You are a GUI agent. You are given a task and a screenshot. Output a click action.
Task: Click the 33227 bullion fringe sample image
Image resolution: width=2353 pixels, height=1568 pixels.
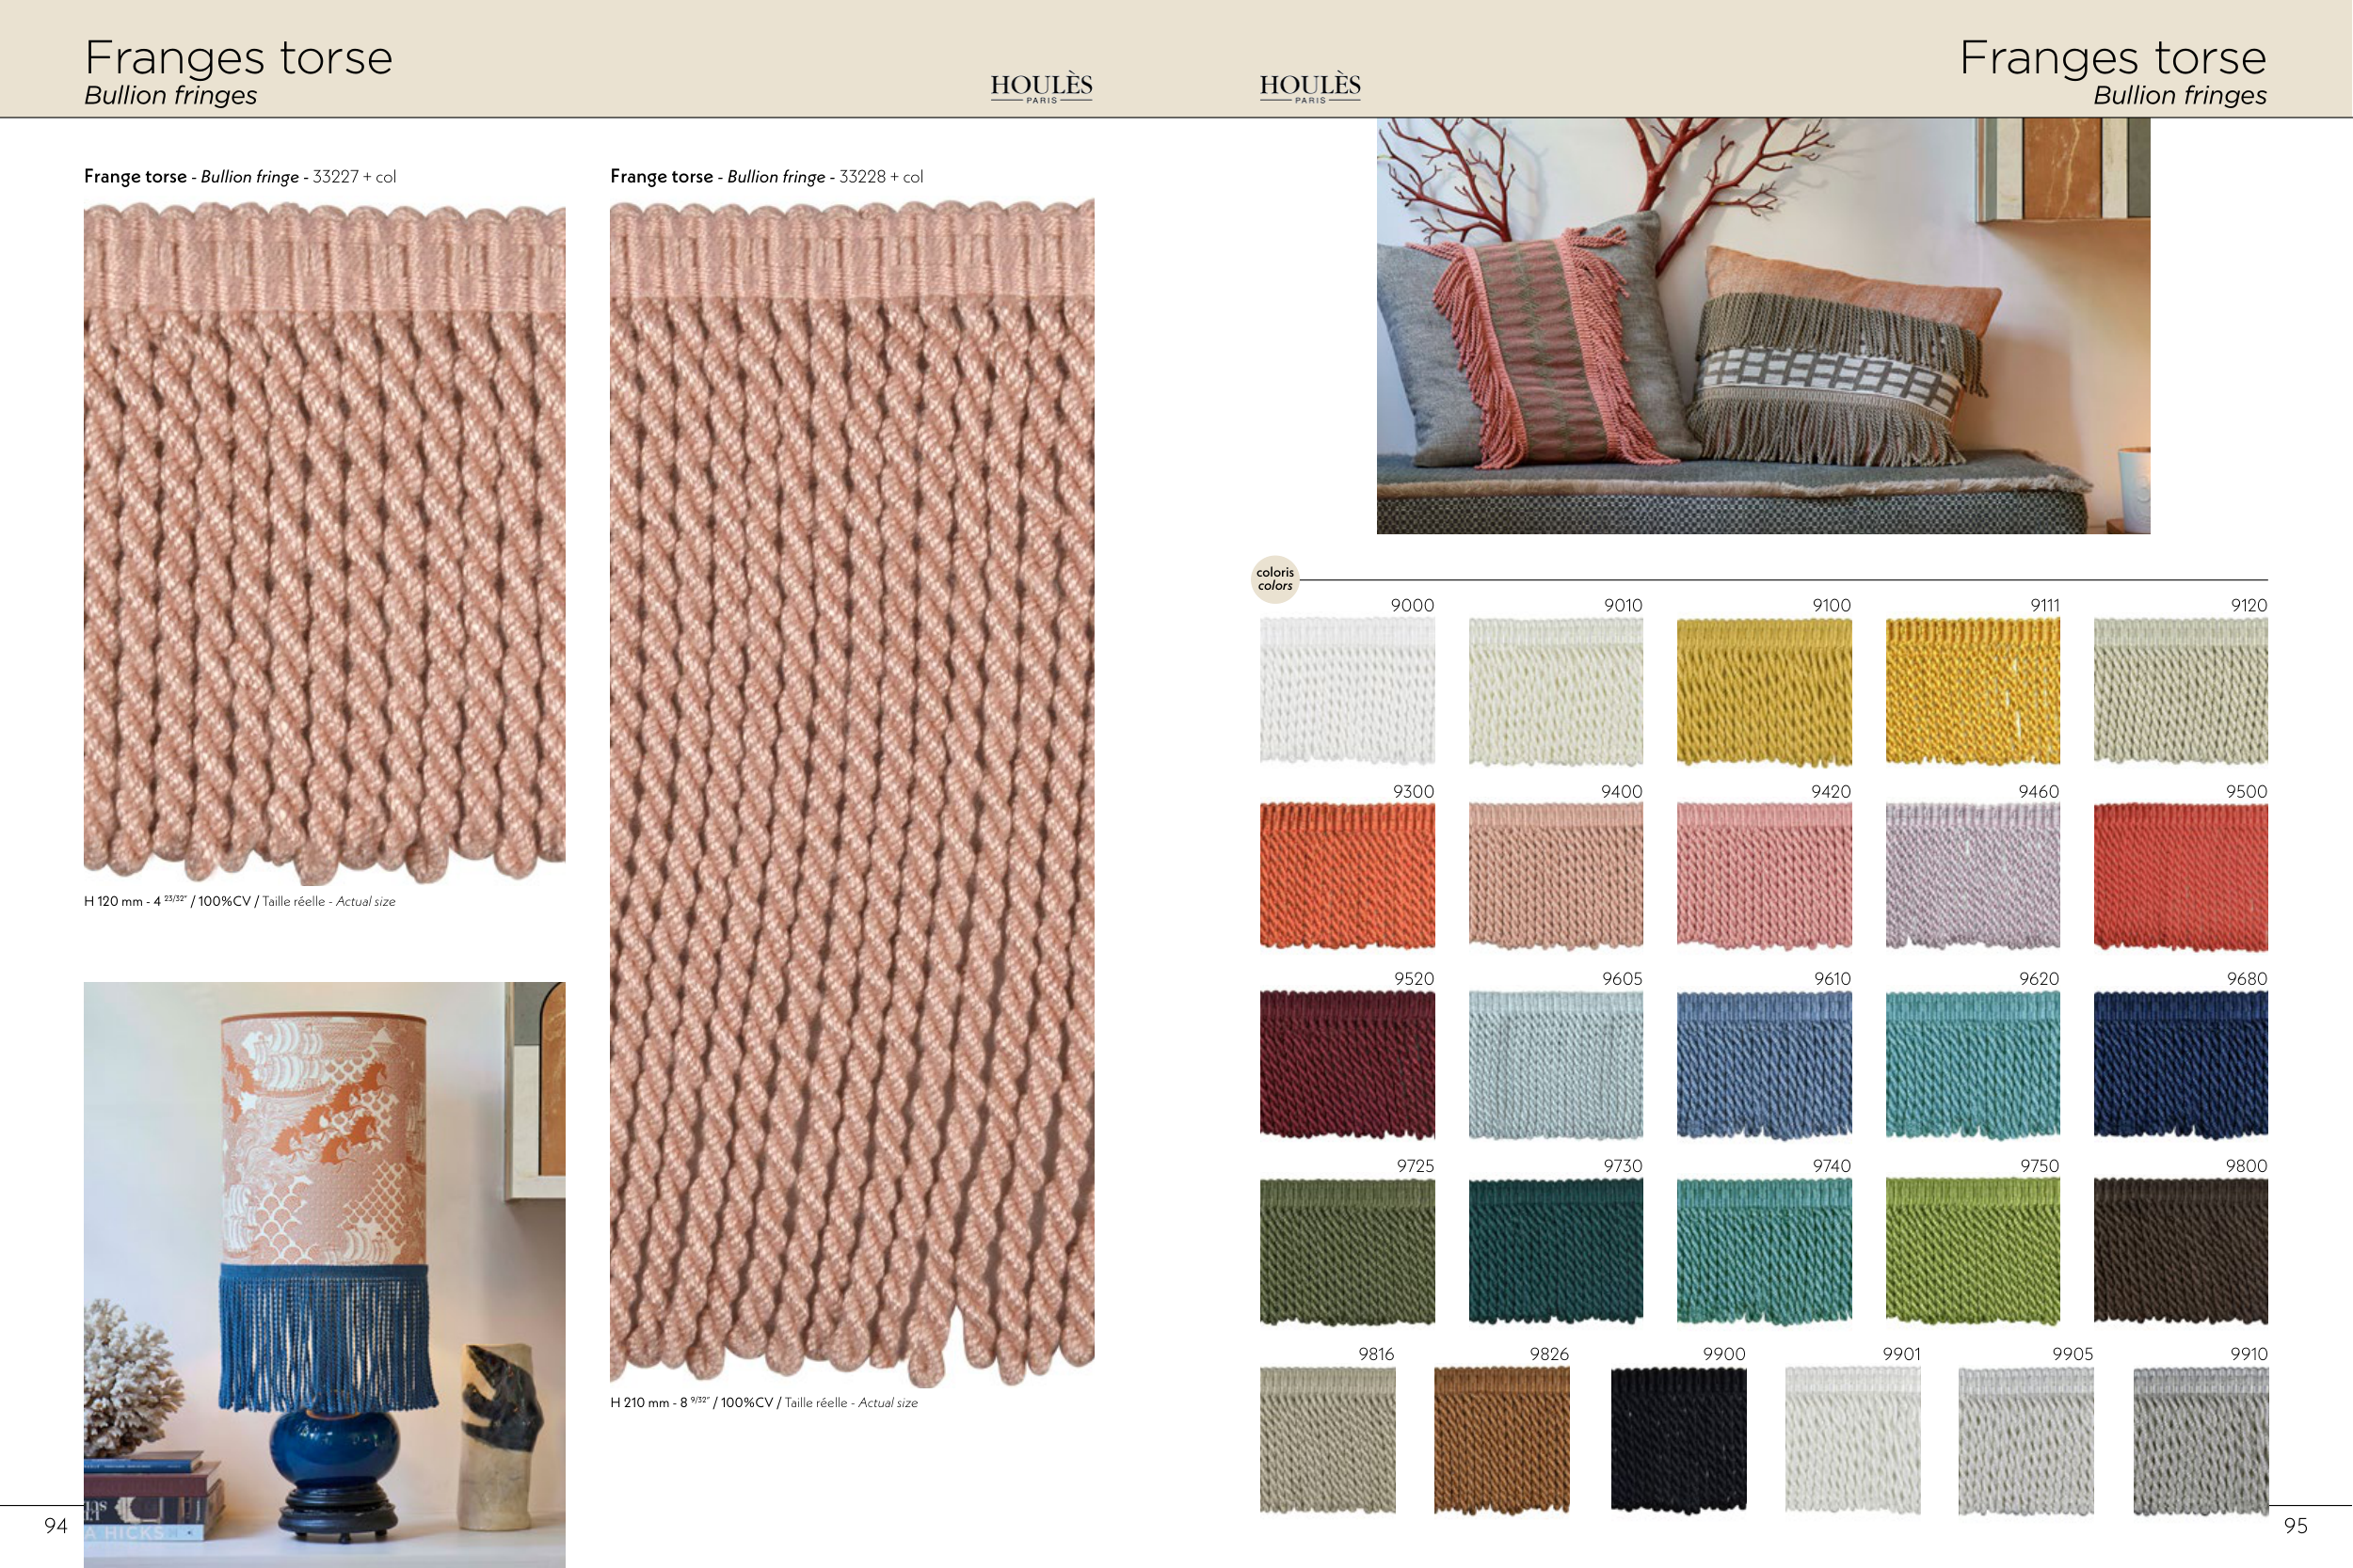pos(324,542)
